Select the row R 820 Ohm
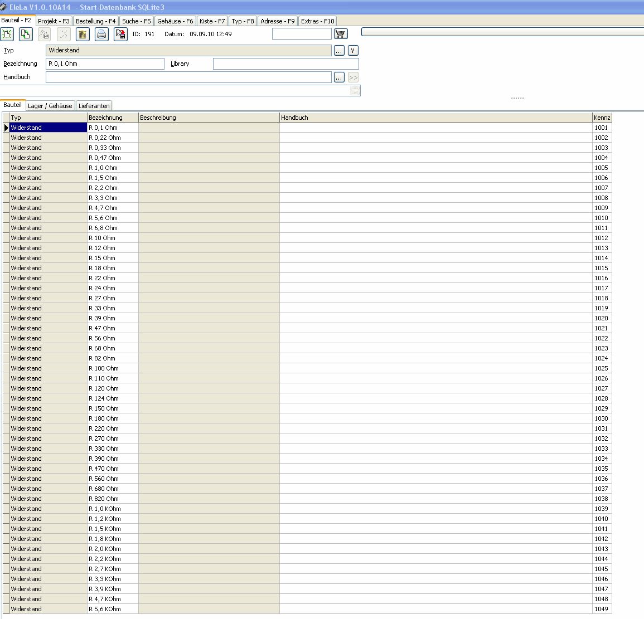The height and width of the screenshot is (619, 644). pos(307,498)
